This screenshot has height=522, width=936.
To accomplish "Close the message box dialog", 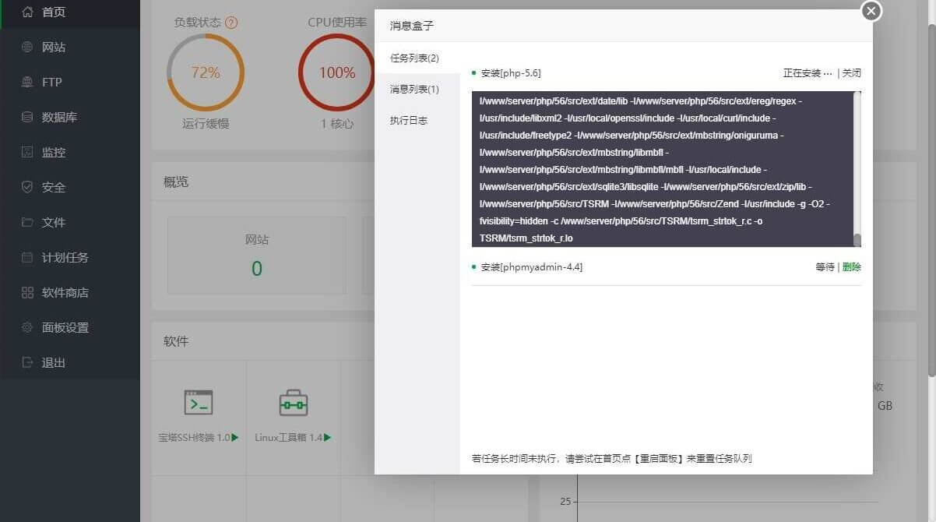I will point(871,11).
